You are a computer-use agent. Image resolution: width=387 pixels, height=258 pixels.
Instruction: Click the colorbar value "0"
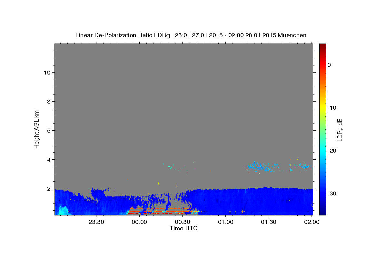tap(329, 65)
